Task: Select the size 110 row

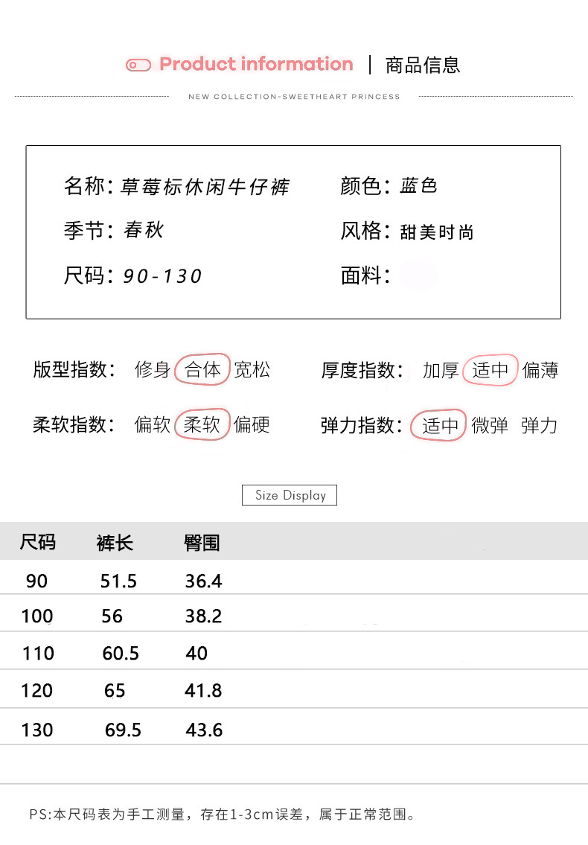Action: click(38, 654)
